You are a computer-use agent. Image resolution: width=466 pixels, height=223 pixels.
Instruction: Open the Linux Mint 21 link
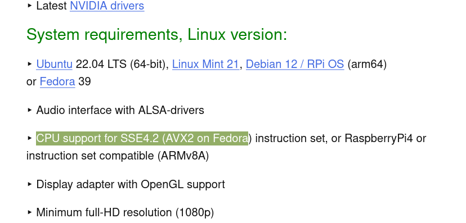[x=205, y=64]
